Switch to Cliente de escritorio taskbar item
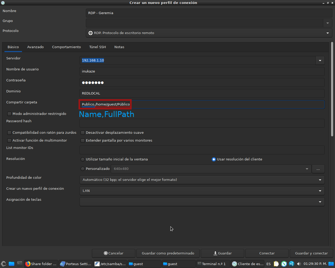 248,264
